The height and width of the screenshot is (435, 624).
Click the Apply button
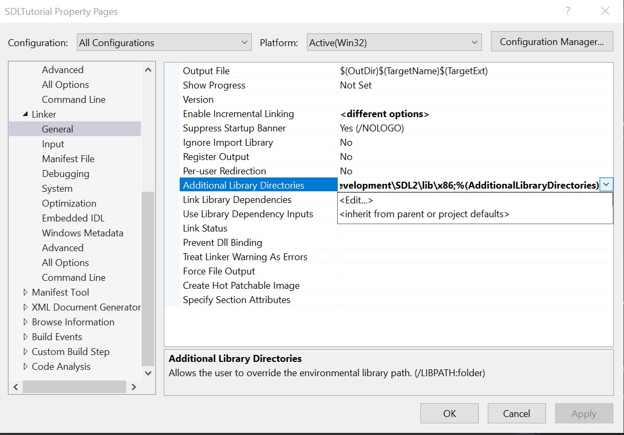pyautogui.click(x=584, y=413)
